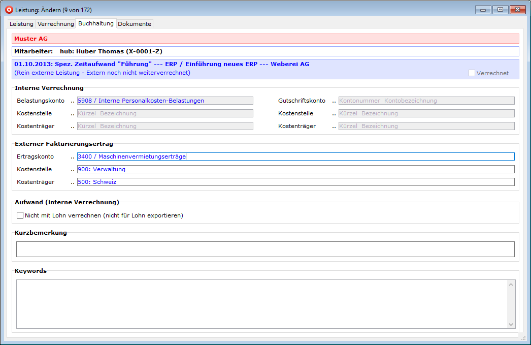Click the Keywords scrollbar up arrow
This screenshot has height=345, width=531.
(x=511, y=285)
